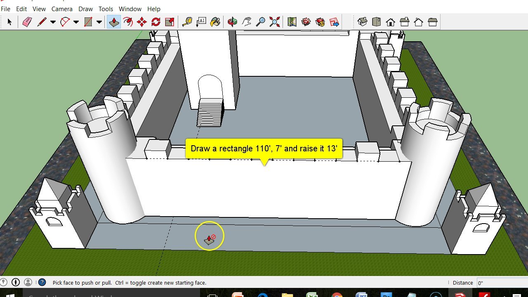Open the Draw menu
This screenshot has height=297, width=528.
(x=85, y=9)
